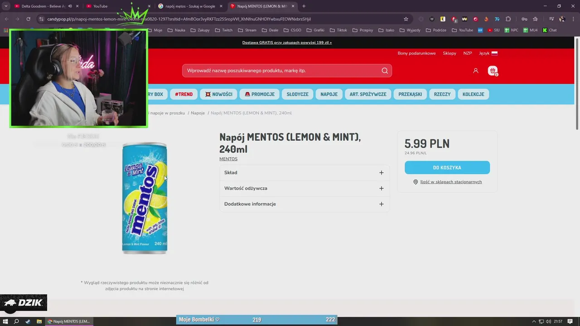
Task: Click the NZP link
Action: coord(468,53)
